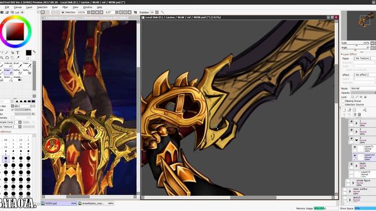Click the swap foreground/background colors icon
The height and width of the screenshot is (211, 376).
point(34,52)
